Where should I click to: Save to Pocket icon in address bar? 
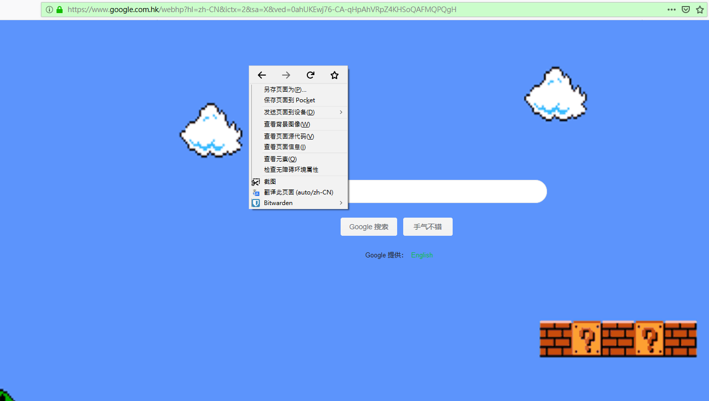(x=686, y=9)
